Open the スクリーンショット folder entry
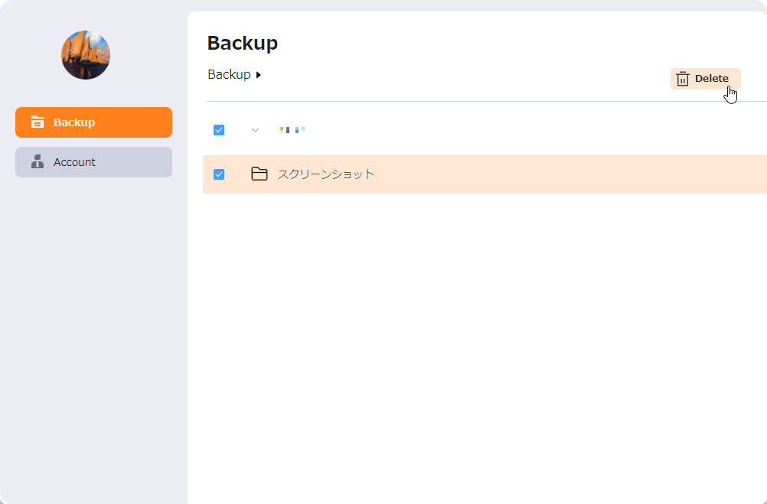Viewport: 767px width, 504px height. click(327, 174)
